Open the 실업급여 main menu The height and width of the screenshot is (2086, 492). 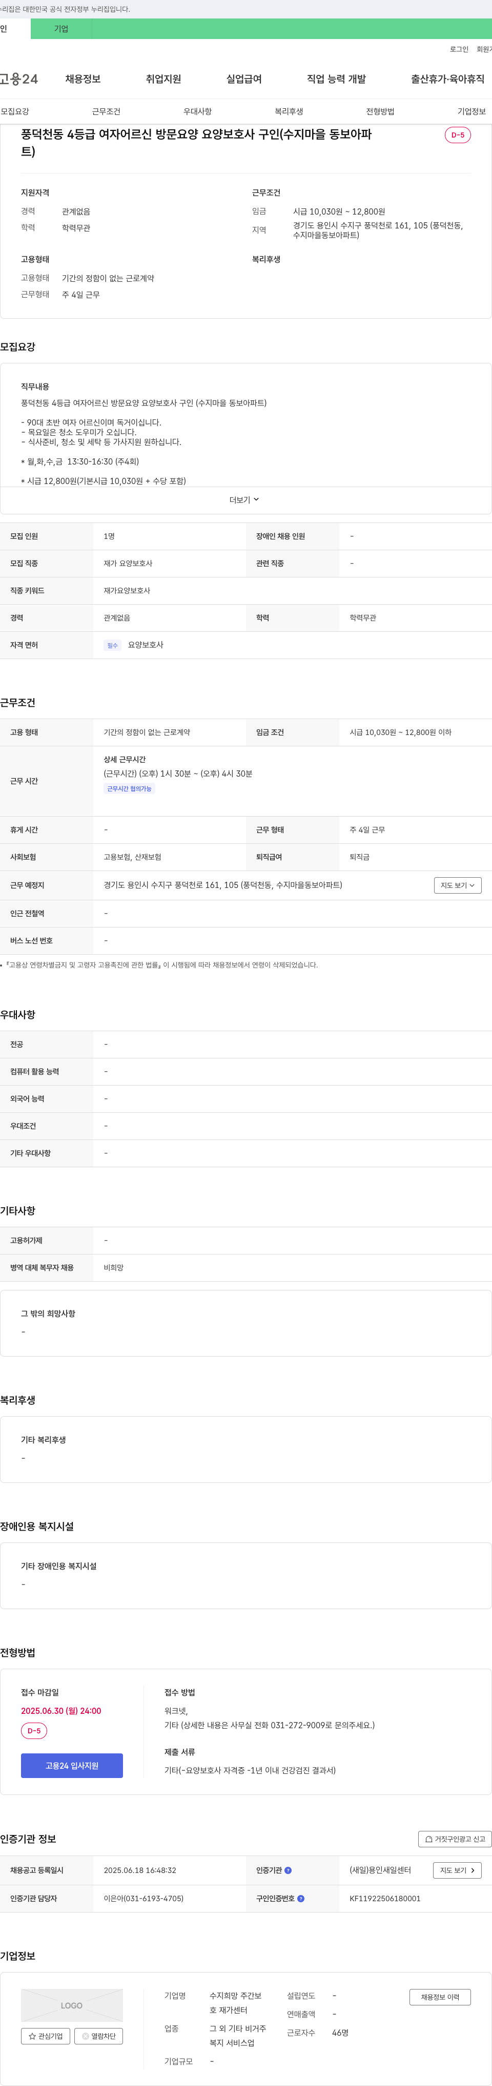[244, 79]
